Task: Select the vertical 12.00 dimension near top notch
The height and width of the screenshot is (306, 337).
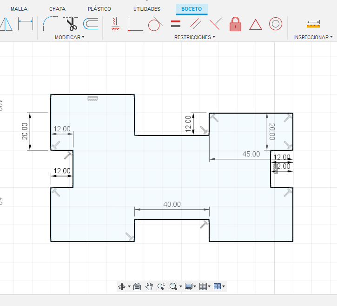Action: click(x=188, y=124)
